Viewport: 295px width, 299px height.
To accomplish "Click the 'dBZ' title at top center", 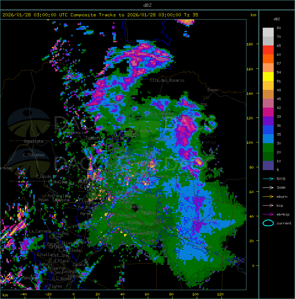I will pos(147,5).
